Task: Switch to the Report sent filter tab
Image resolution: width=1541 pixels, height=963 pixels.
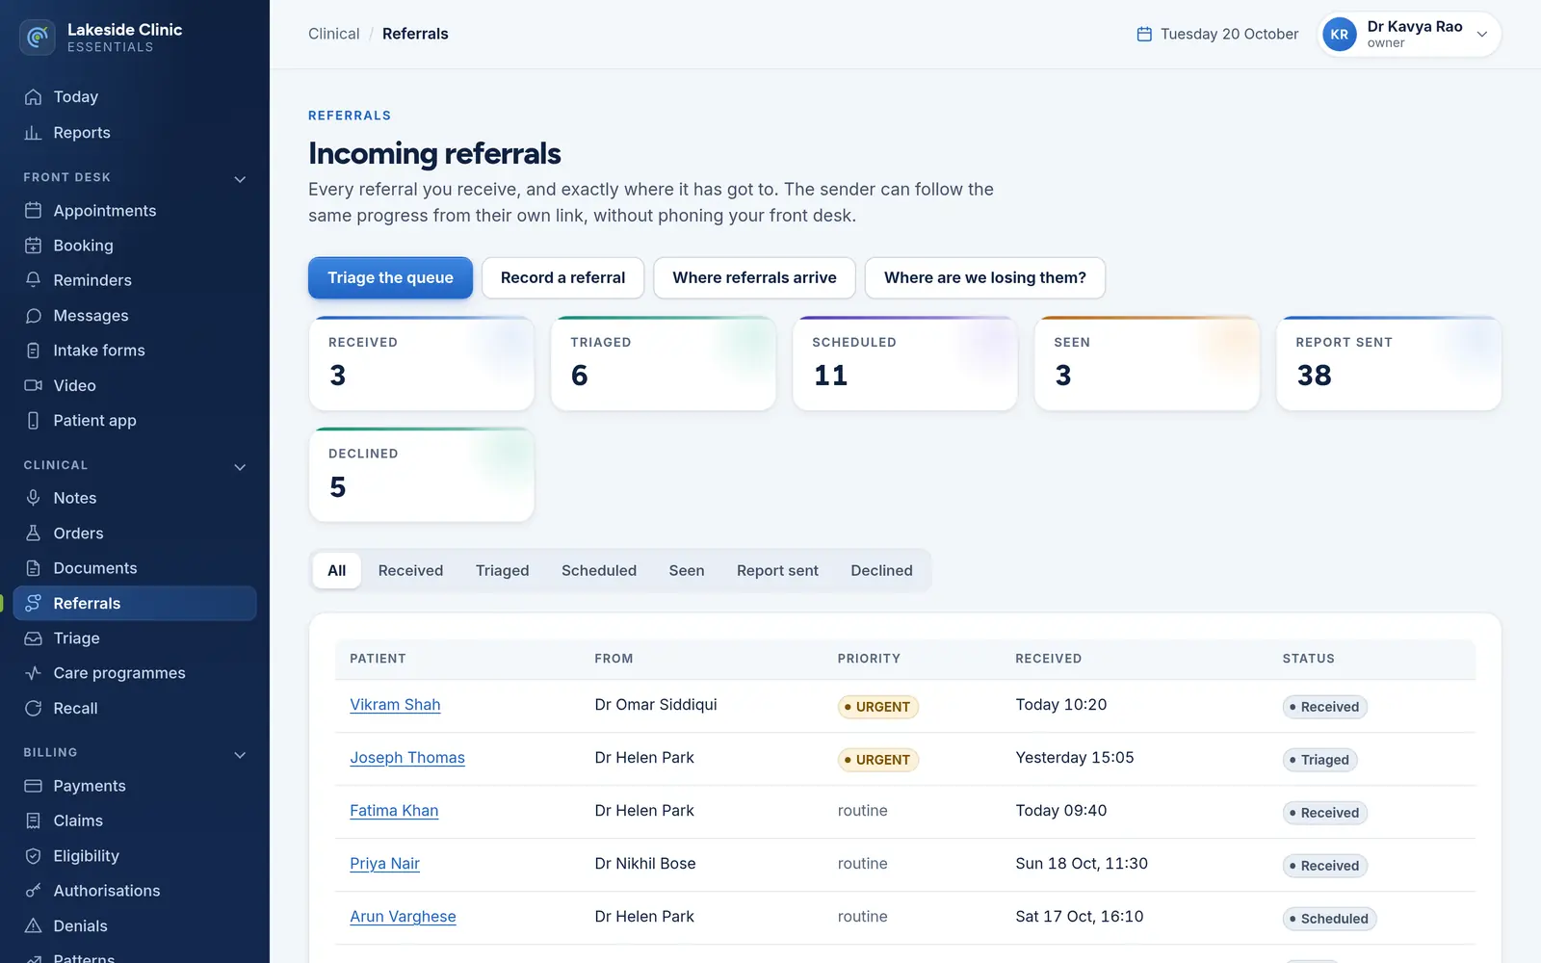Action: tap(777, 571)
